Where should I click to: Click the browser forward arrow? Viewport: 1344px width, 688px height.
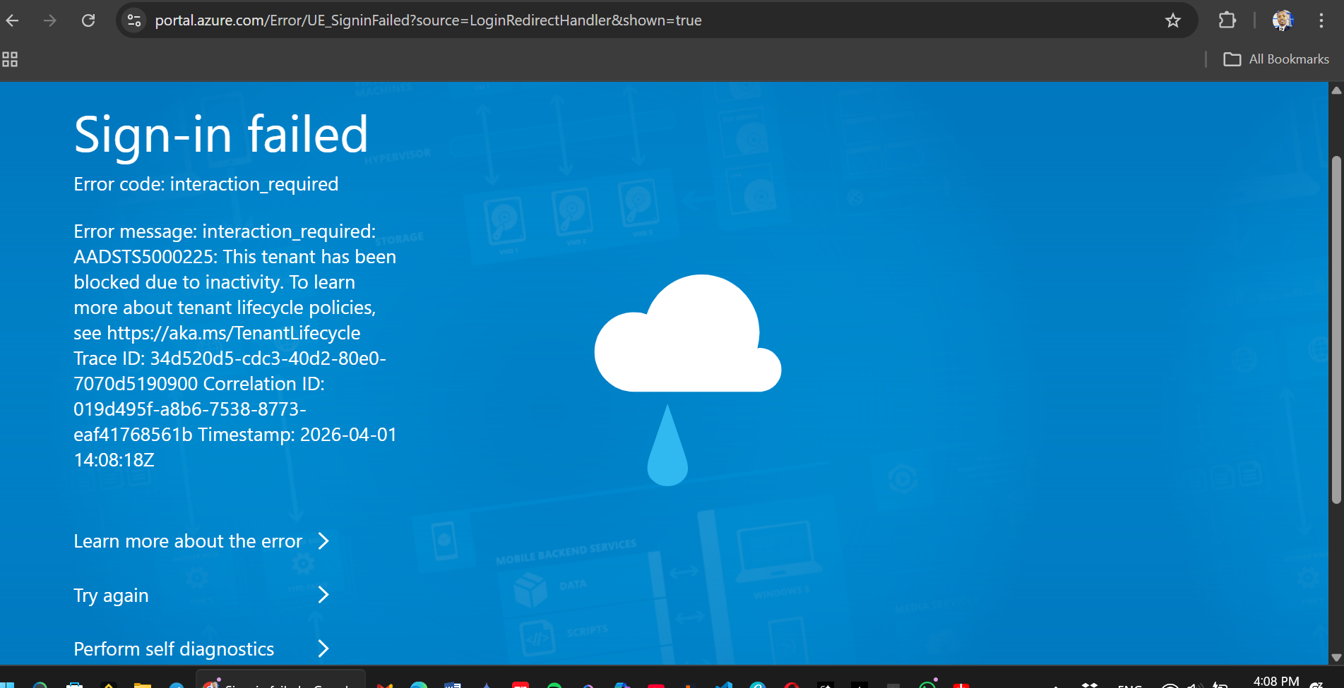50,20
